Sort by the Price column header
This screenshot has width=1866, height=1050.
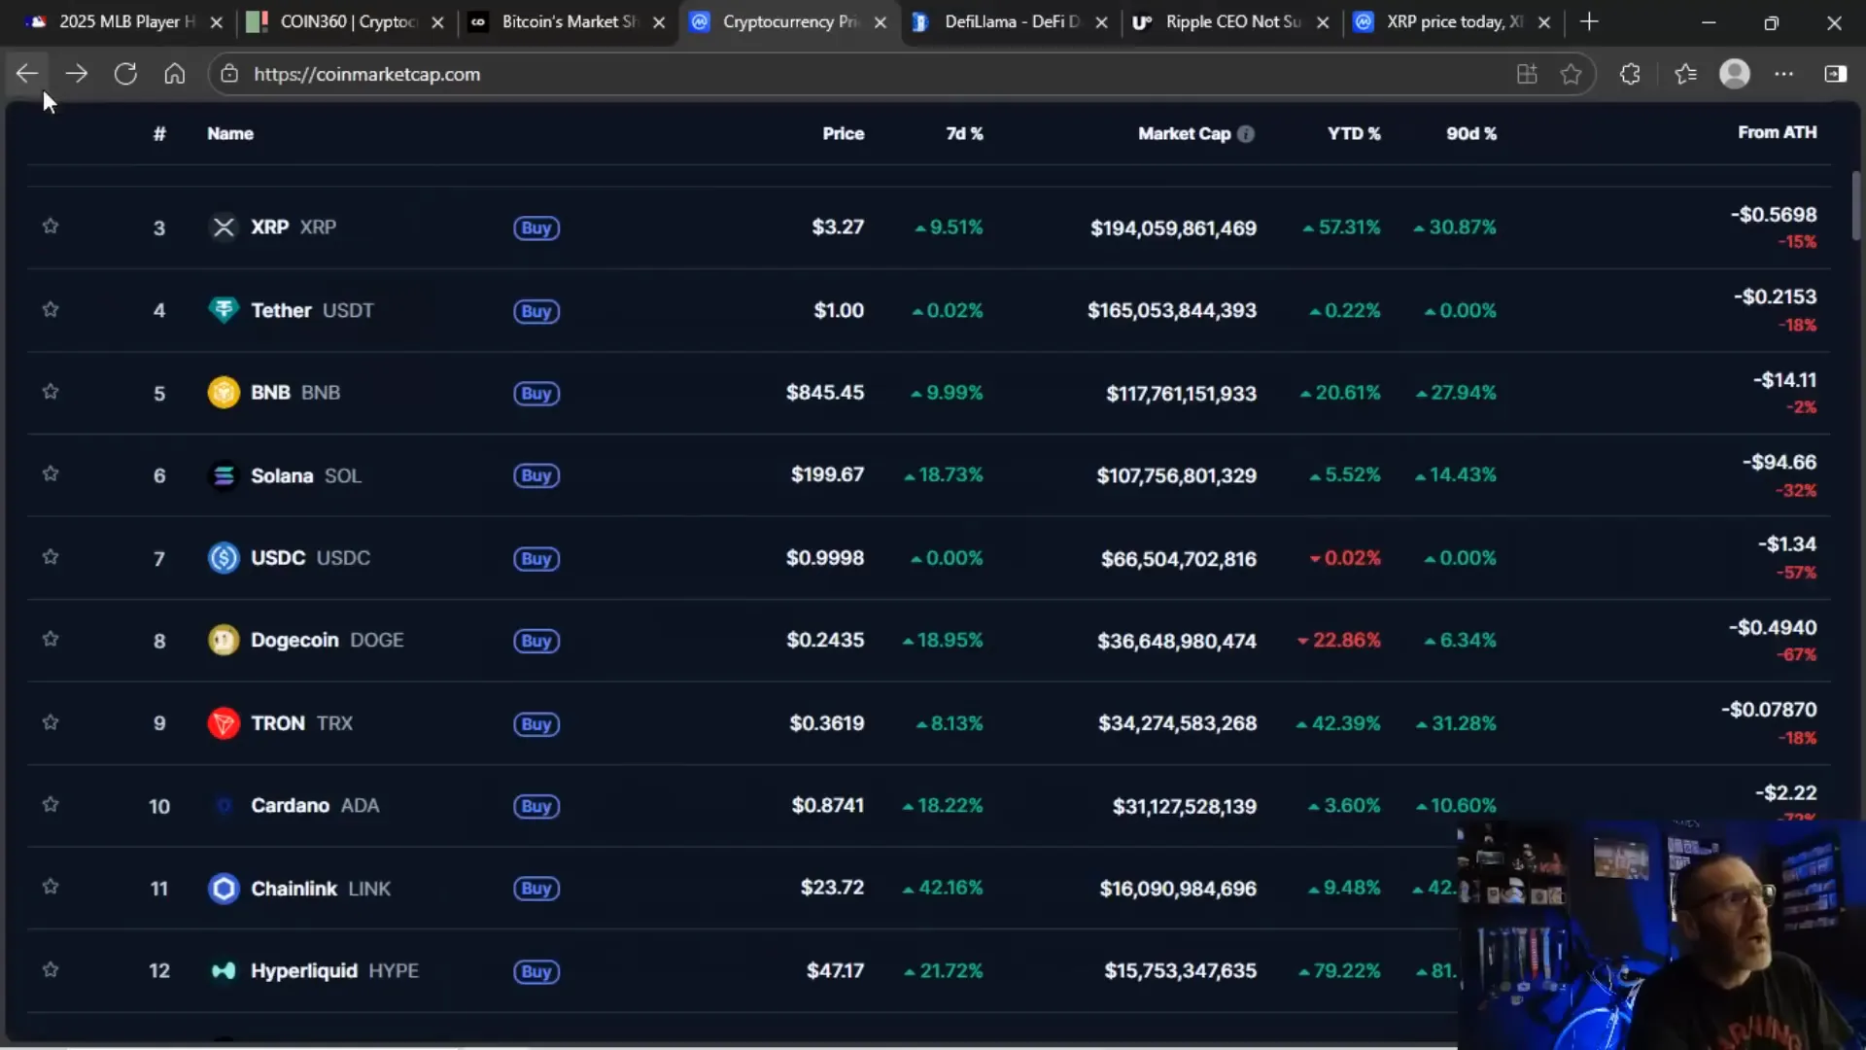coord(843,134)
